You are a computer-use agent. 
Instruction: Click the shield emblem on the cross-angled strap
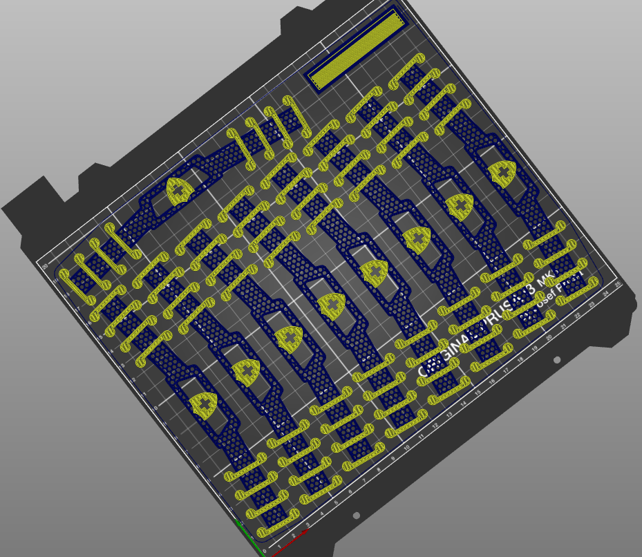(x=180, y=191)
